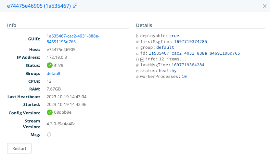
Task: Select the firstMsgTime value 1697719374285
Action: pos(190,42)
